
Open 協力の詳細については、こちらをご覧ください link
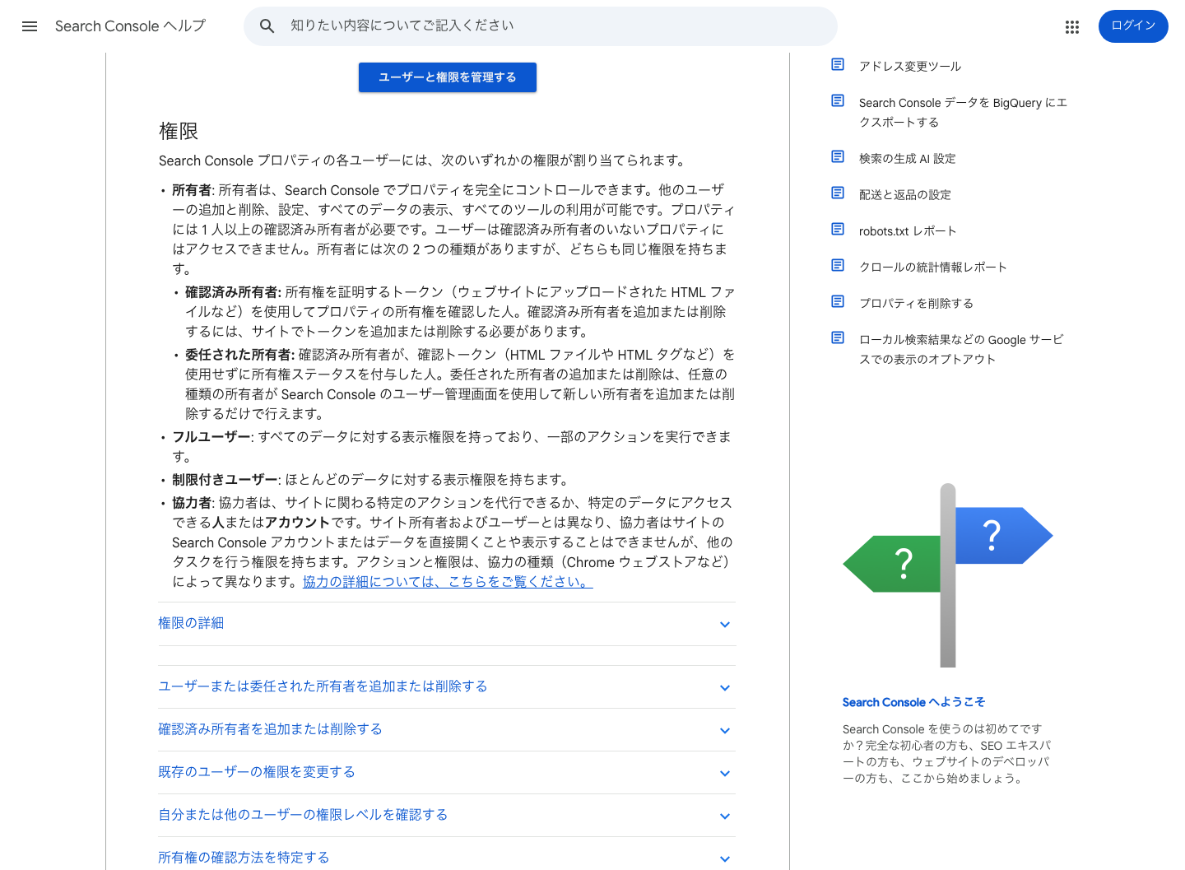(448, 582)
